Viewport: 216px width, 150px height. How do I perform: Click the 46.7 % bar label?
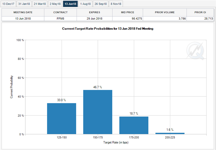pos(98,87)
